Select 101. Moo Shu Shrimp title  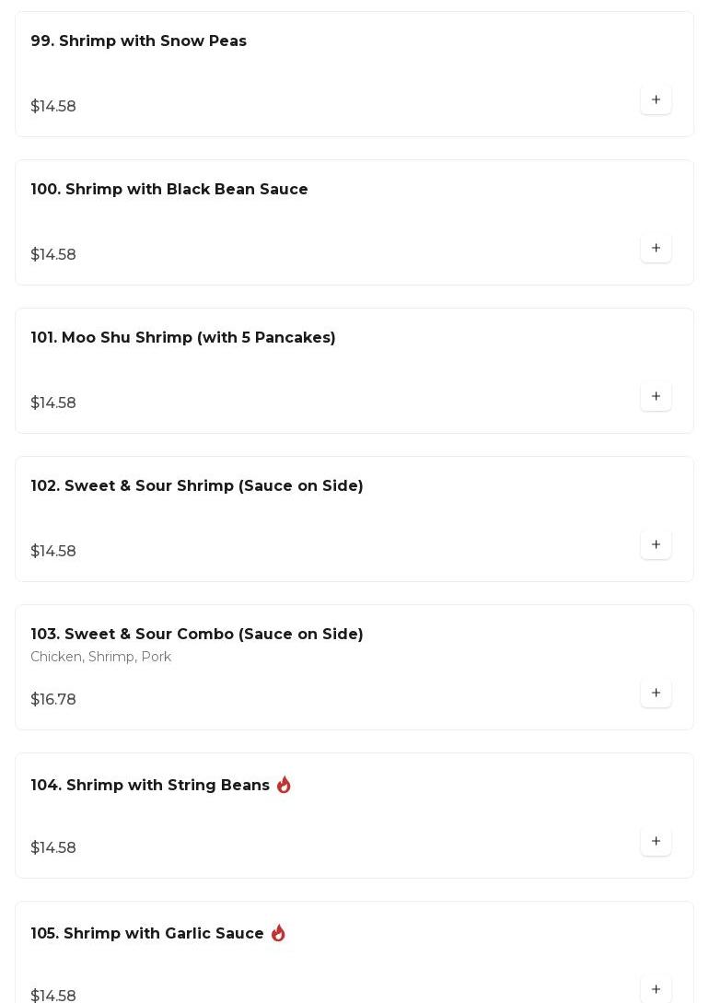click(x=183, y=338)
